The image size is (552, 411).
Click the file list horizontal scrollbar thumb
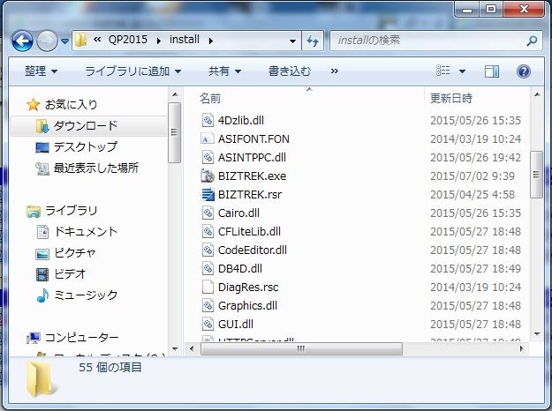click(301, 348)
